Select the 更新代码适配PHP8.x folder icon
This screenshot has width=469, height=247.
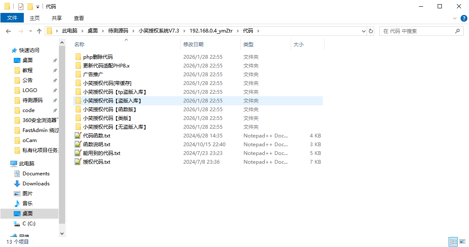(x=78, y=66)
